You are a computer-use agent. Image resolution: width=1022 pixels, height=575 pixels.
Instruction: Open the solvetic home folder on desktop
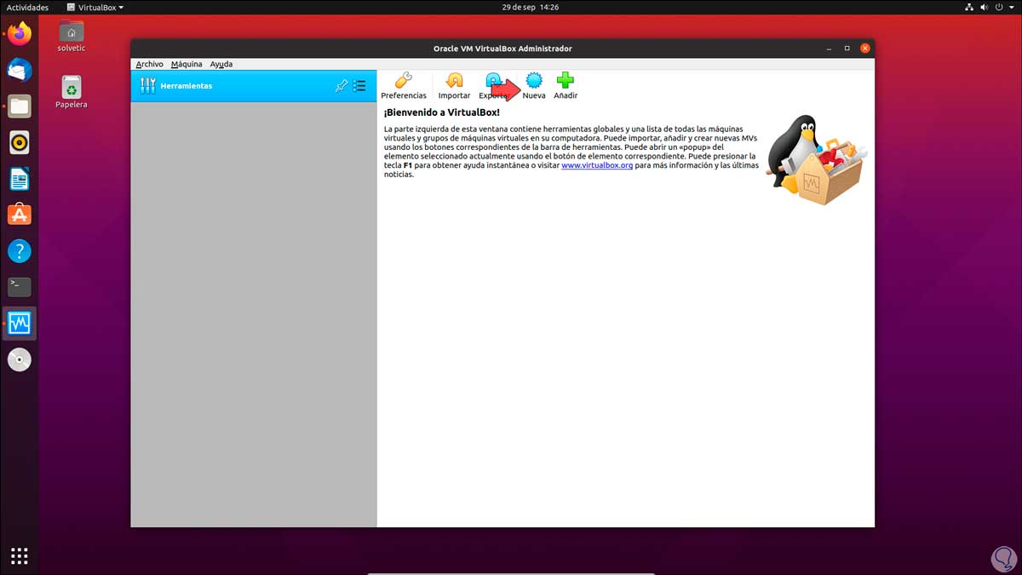[72, 37]
